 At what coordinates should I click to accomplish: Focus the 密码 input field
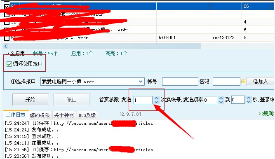[226, 82]
